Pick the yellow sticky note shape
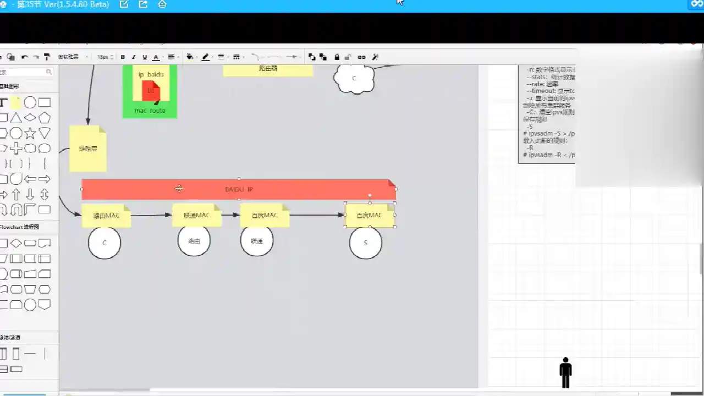This screenshot has width=704, height=396. pos(16,103)
